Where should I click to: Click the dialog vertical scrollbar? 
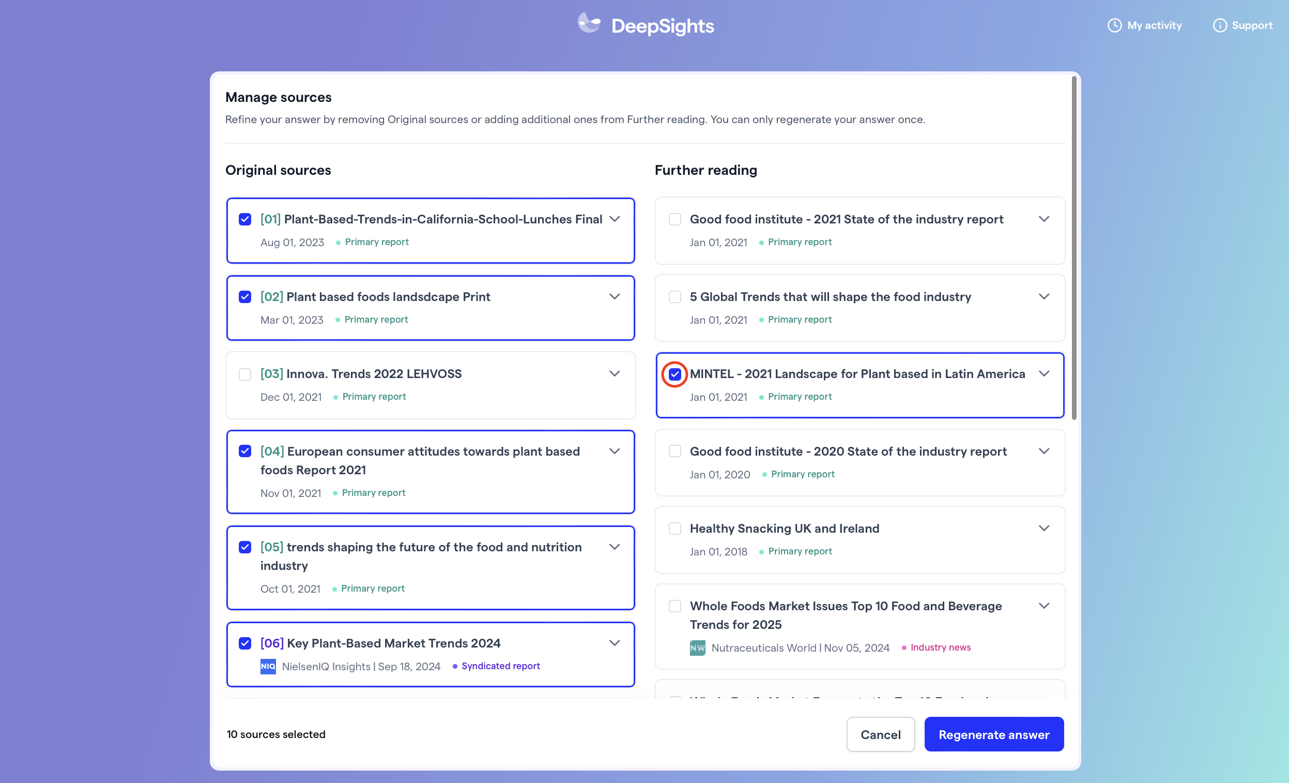coord(1074,248)
